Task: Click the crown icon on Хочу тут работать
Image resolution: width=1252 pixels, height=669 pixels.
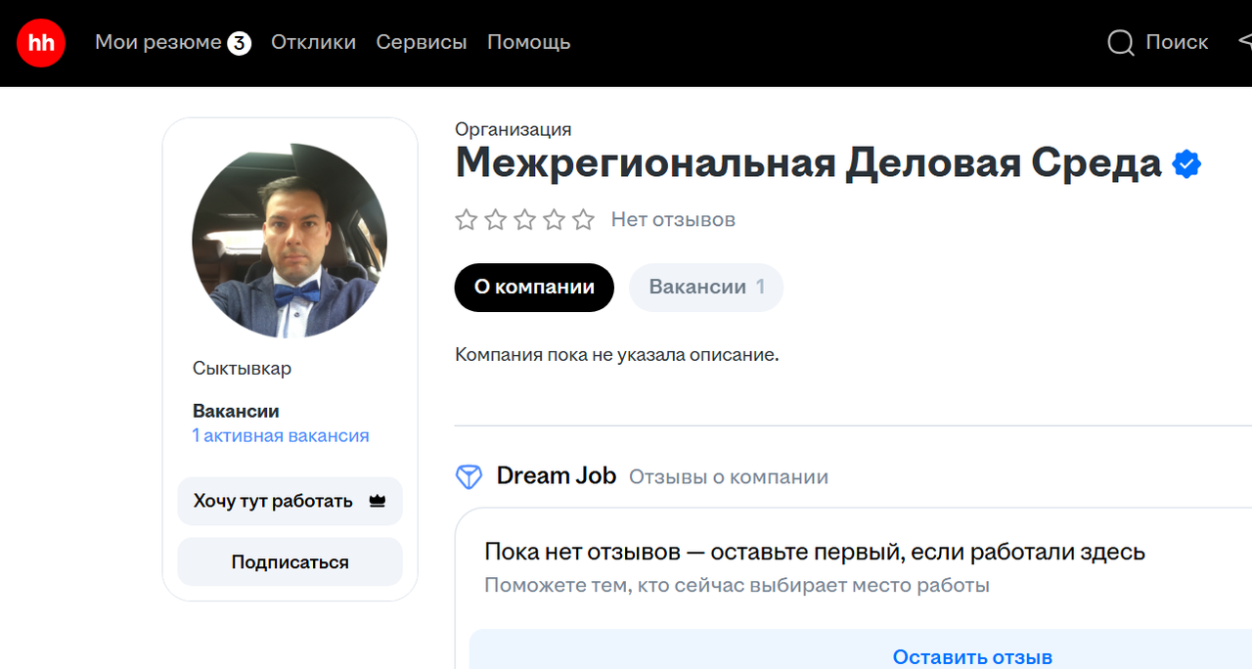Action: (377, 501)
